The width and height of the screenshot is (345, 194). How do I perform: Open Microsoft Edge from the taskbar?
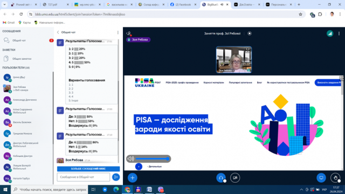click(x=116, y=189)
